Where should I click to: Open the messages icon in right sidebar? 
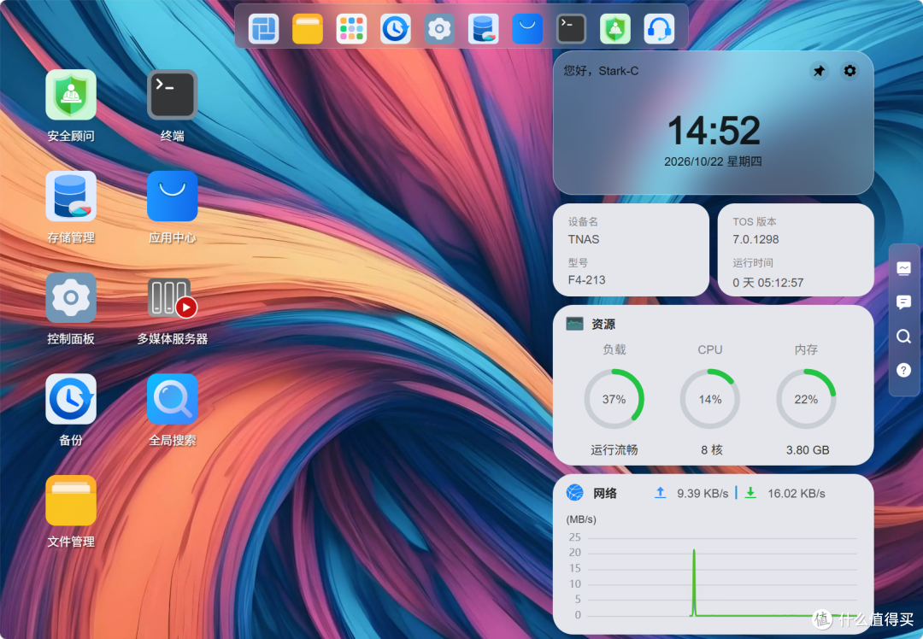coord(903,302)
